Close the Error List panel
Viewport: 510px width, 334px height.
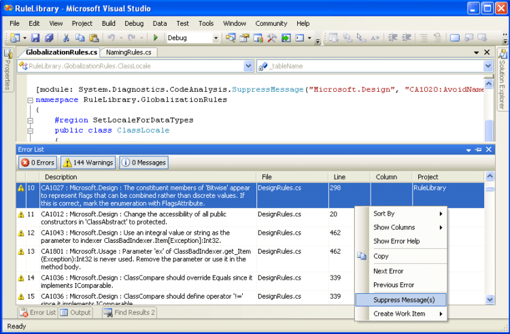click(x=488, y=150)
